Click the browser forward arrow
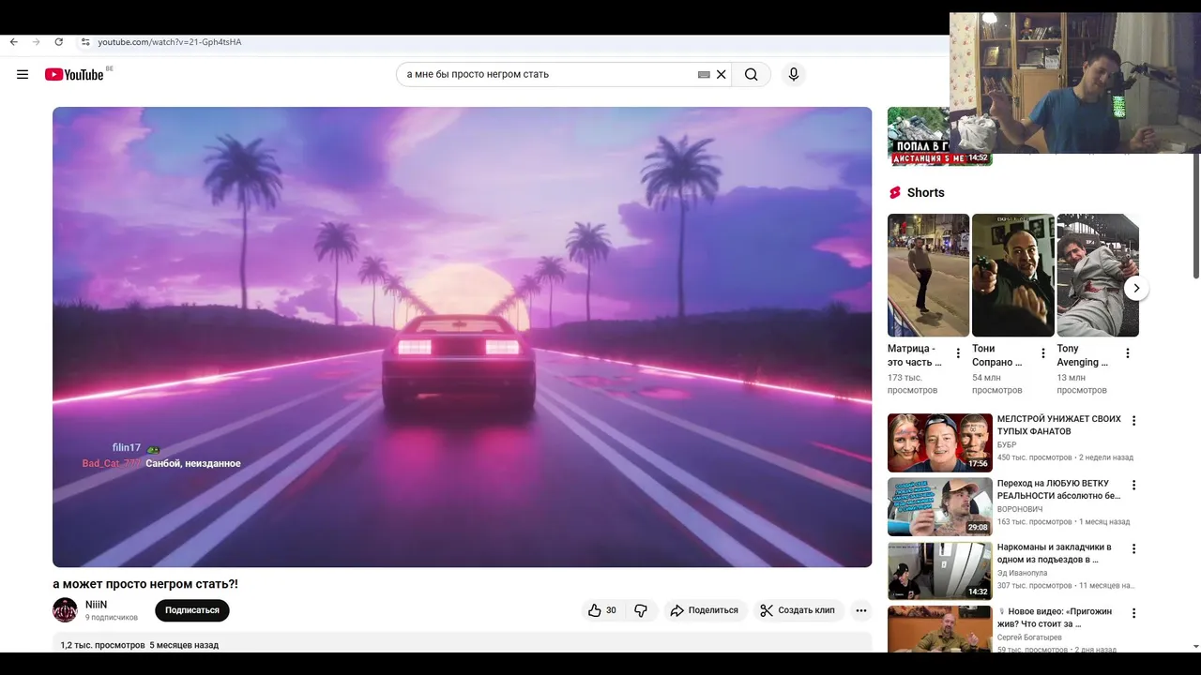1201x675 pixels. click(36, 42)
